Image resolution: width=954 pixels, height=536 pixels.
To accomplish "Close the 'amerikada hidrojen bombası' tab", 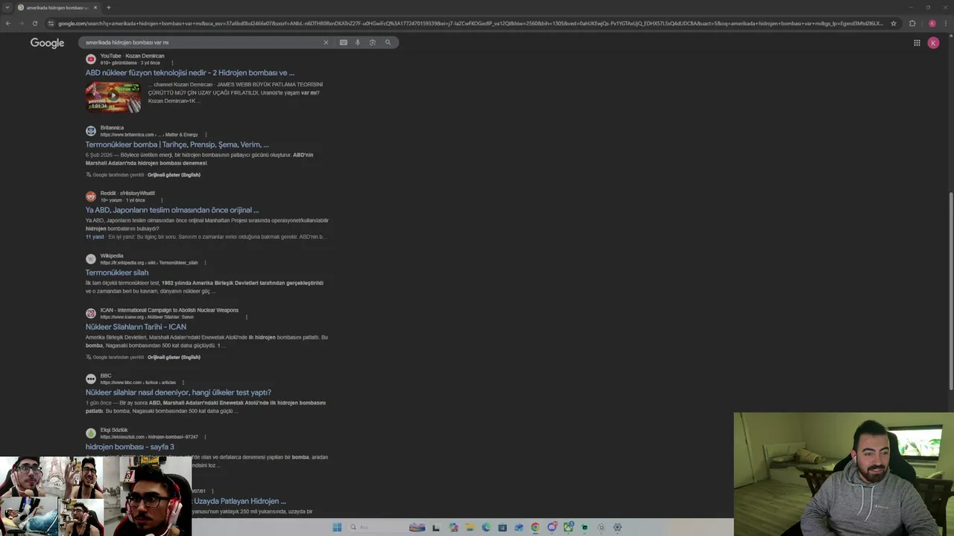I will click(95, 7).
